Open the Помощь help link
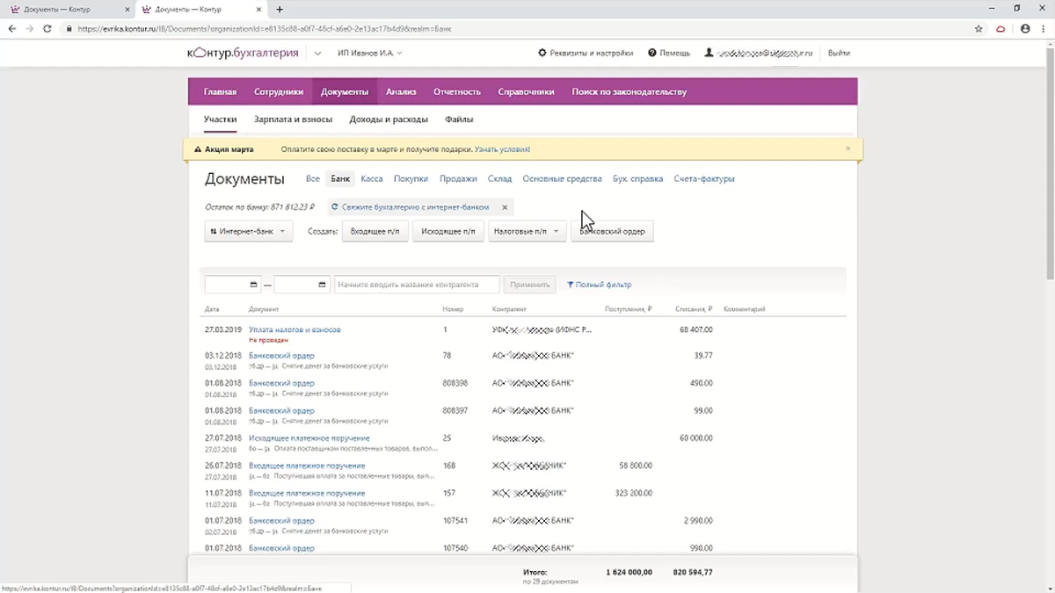 pos(669,54)
